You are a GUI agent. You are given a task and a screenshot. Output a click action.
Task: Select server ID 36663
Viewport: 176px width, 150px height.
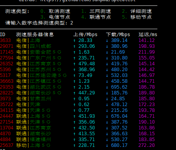[x=7, y=81]
